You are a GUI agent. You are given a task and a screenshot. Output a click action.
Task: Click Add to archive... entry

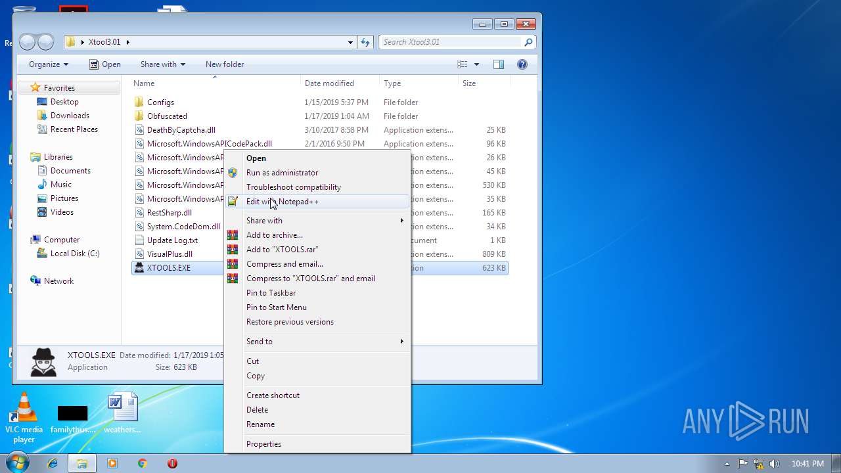pyautogui.click(x=317, y=235)
